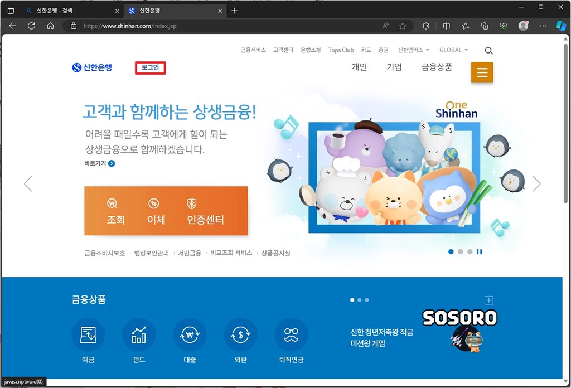Close the active 신한은행 tab
The height and width of the screenshot is (388, 571).
tap(220, 11)
